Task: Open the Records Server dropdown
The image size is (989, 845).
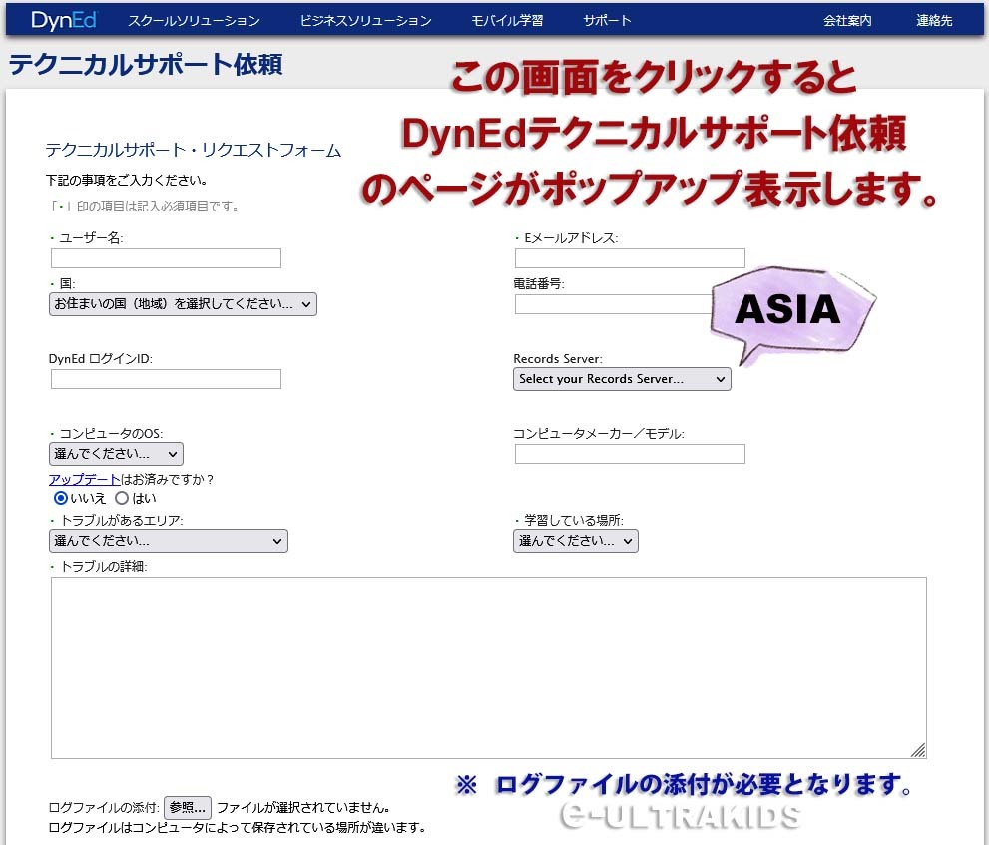Action: [622, 379]
